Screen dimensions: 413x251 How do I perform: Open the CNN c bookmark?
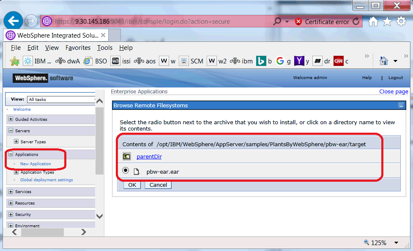(x=341, y=61)
